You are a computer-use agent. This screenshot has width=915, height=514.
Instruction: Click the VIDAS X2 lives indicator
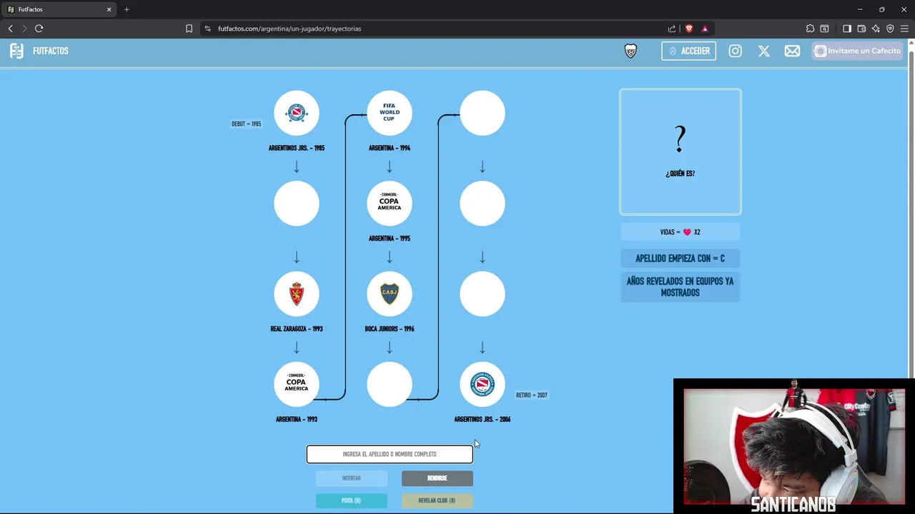[x=681, y=232]
